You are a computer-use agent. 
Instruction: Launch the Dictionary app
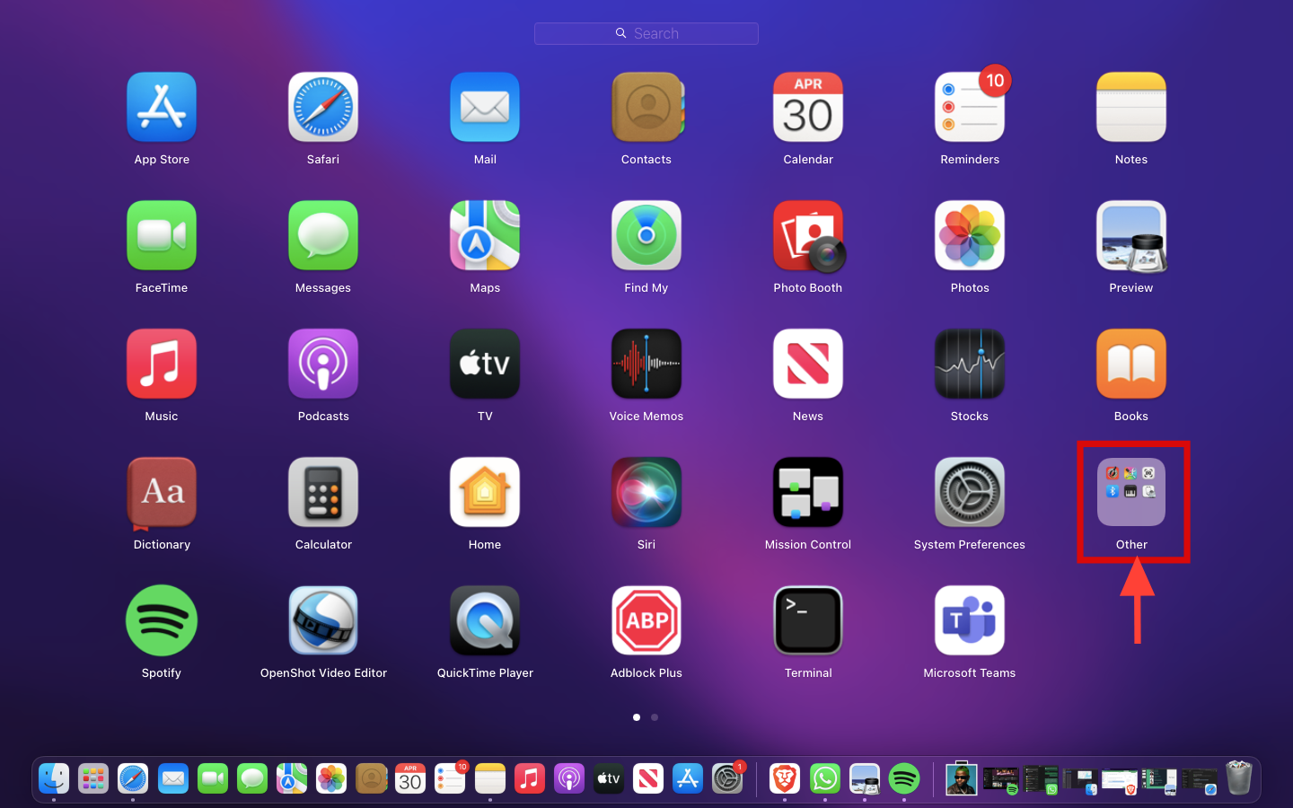(162, 493)
